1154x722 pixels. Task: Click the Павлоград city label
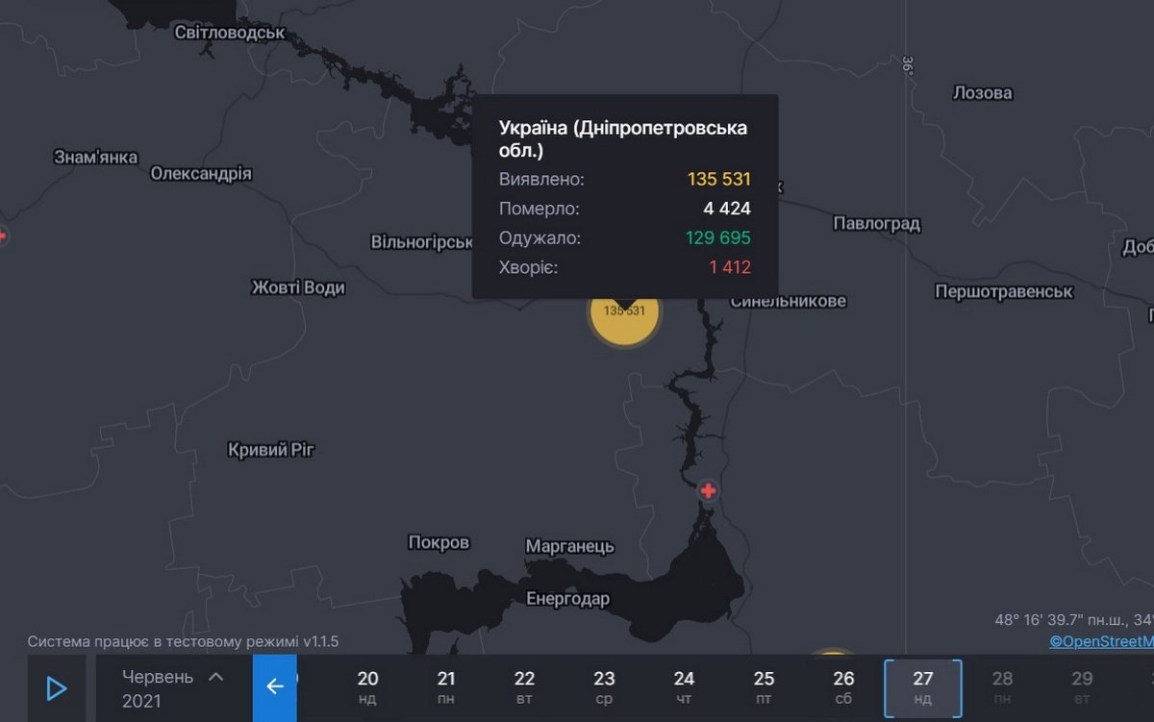876,224
